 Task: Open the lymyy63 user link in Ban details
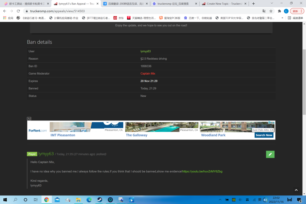point(146,51)
